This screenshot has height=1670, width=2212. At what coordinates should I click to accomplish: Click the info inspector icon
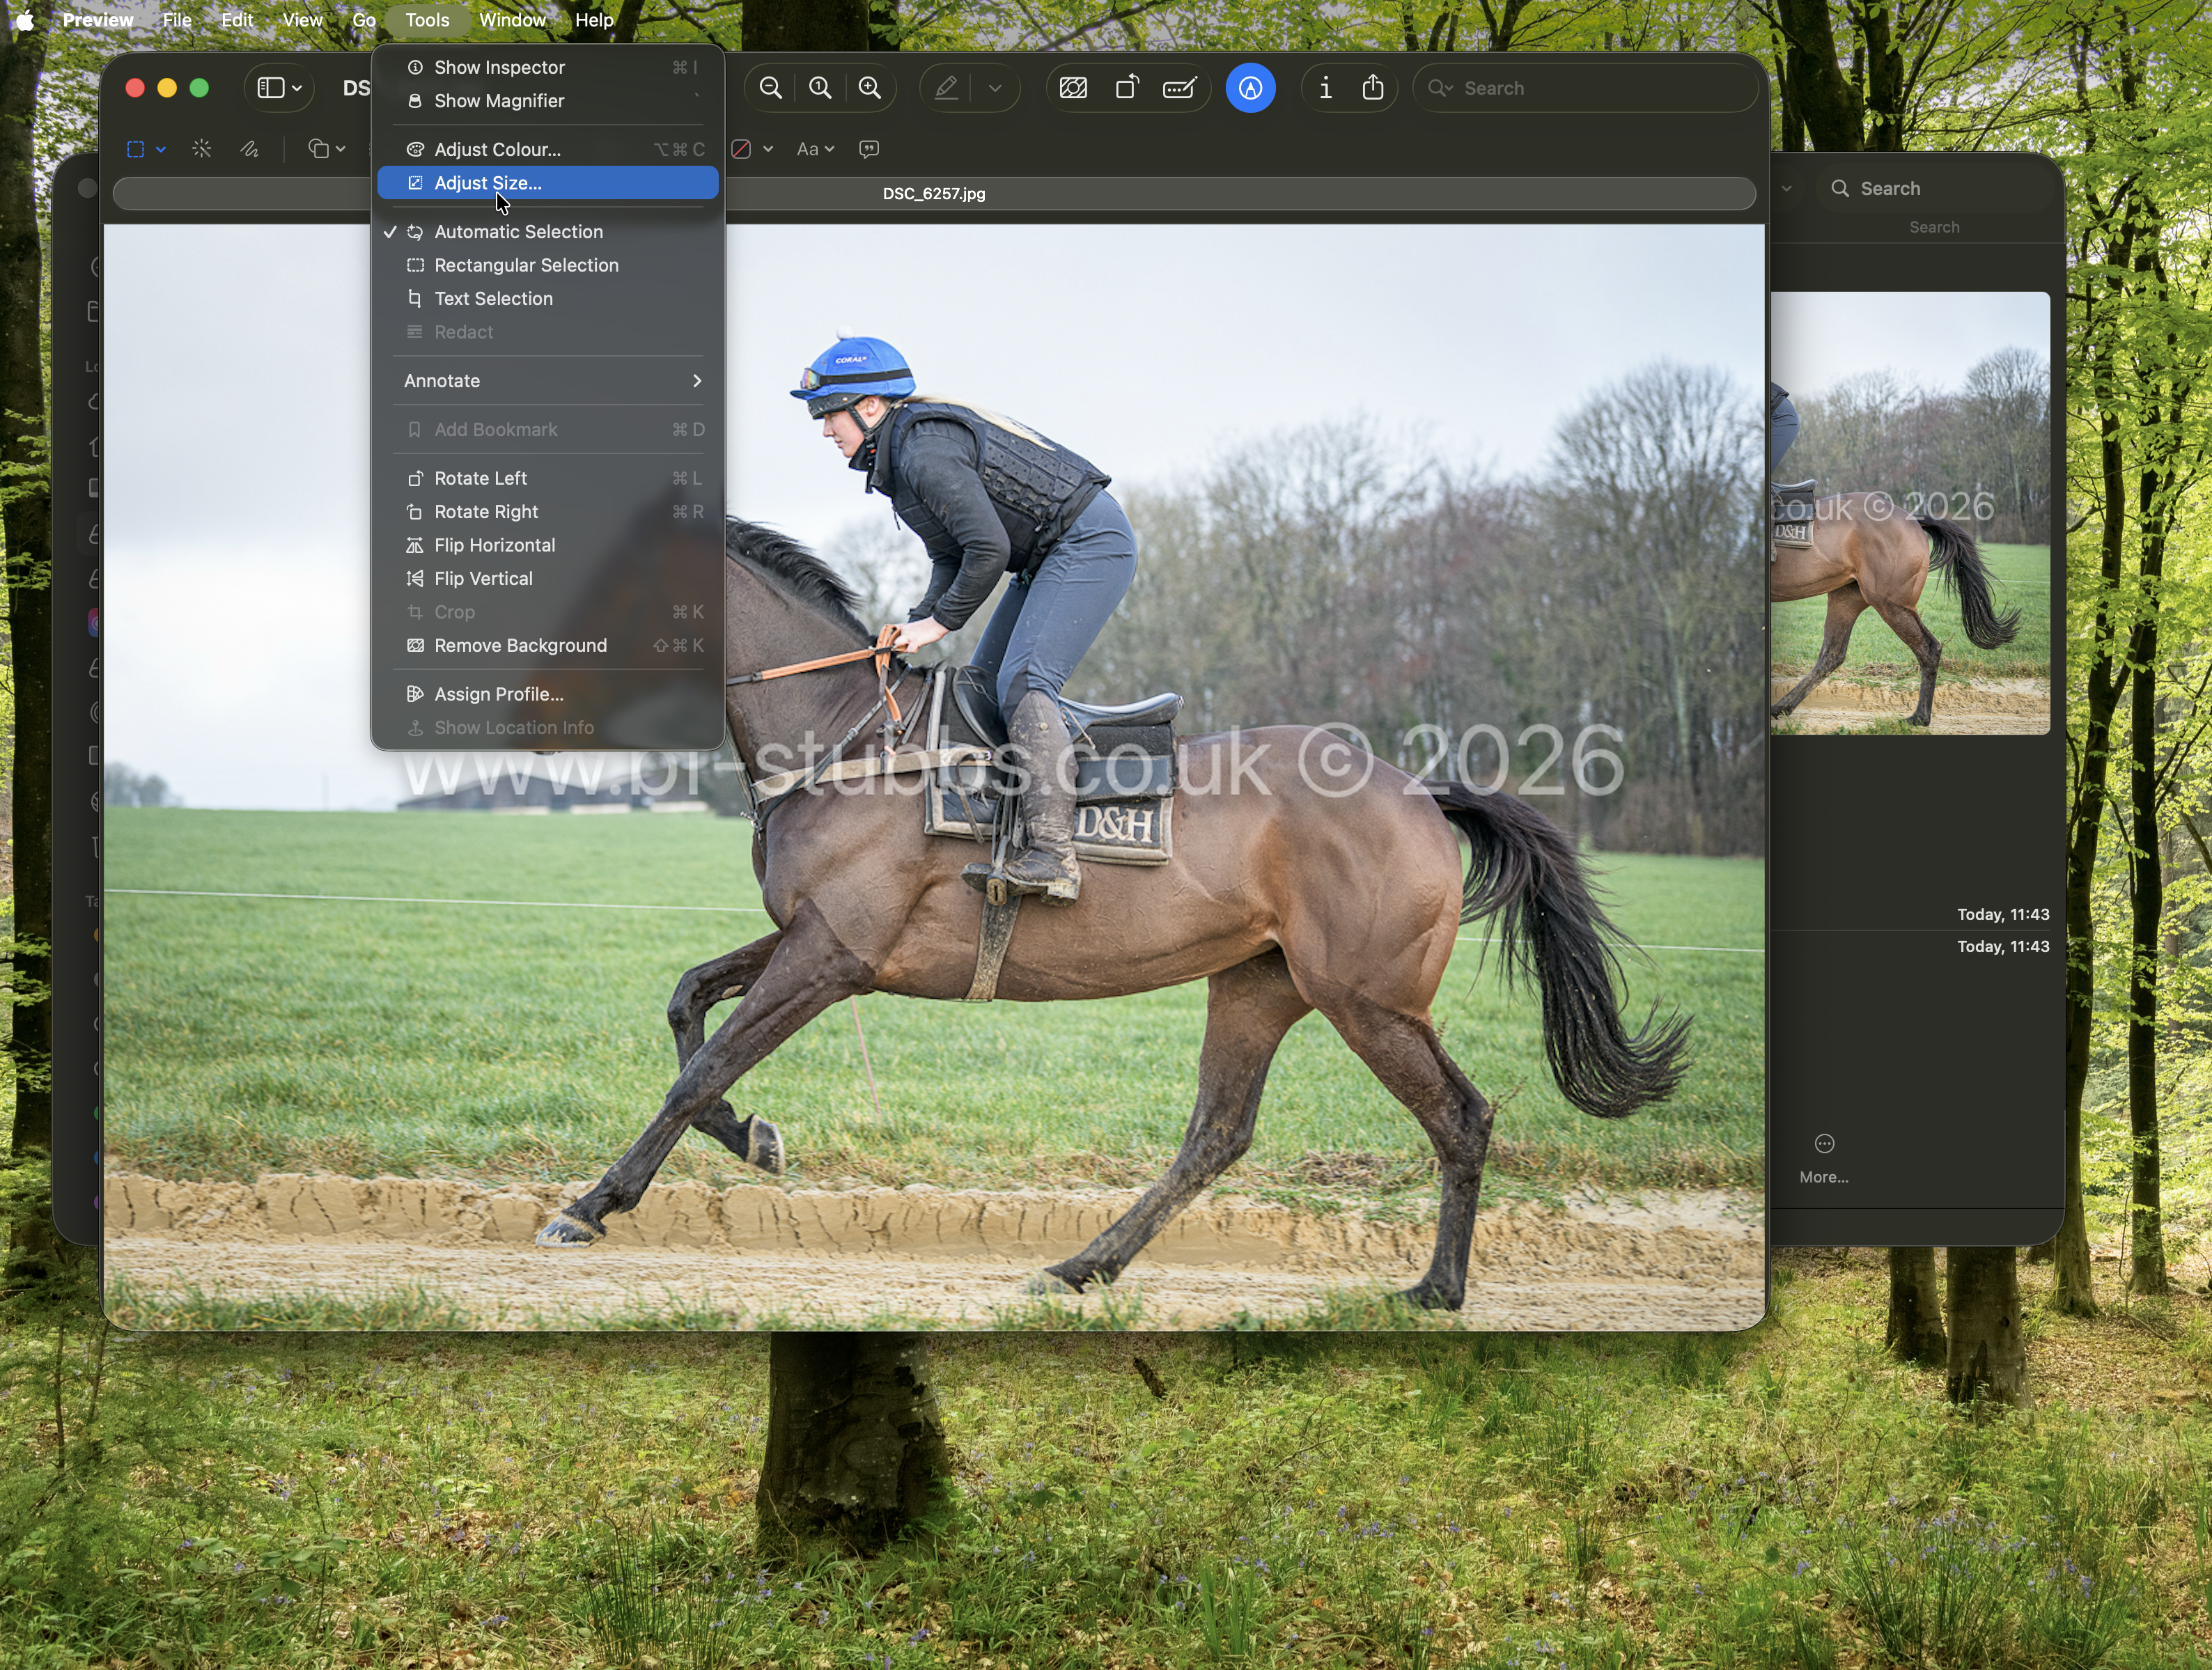coord(1324,88)
